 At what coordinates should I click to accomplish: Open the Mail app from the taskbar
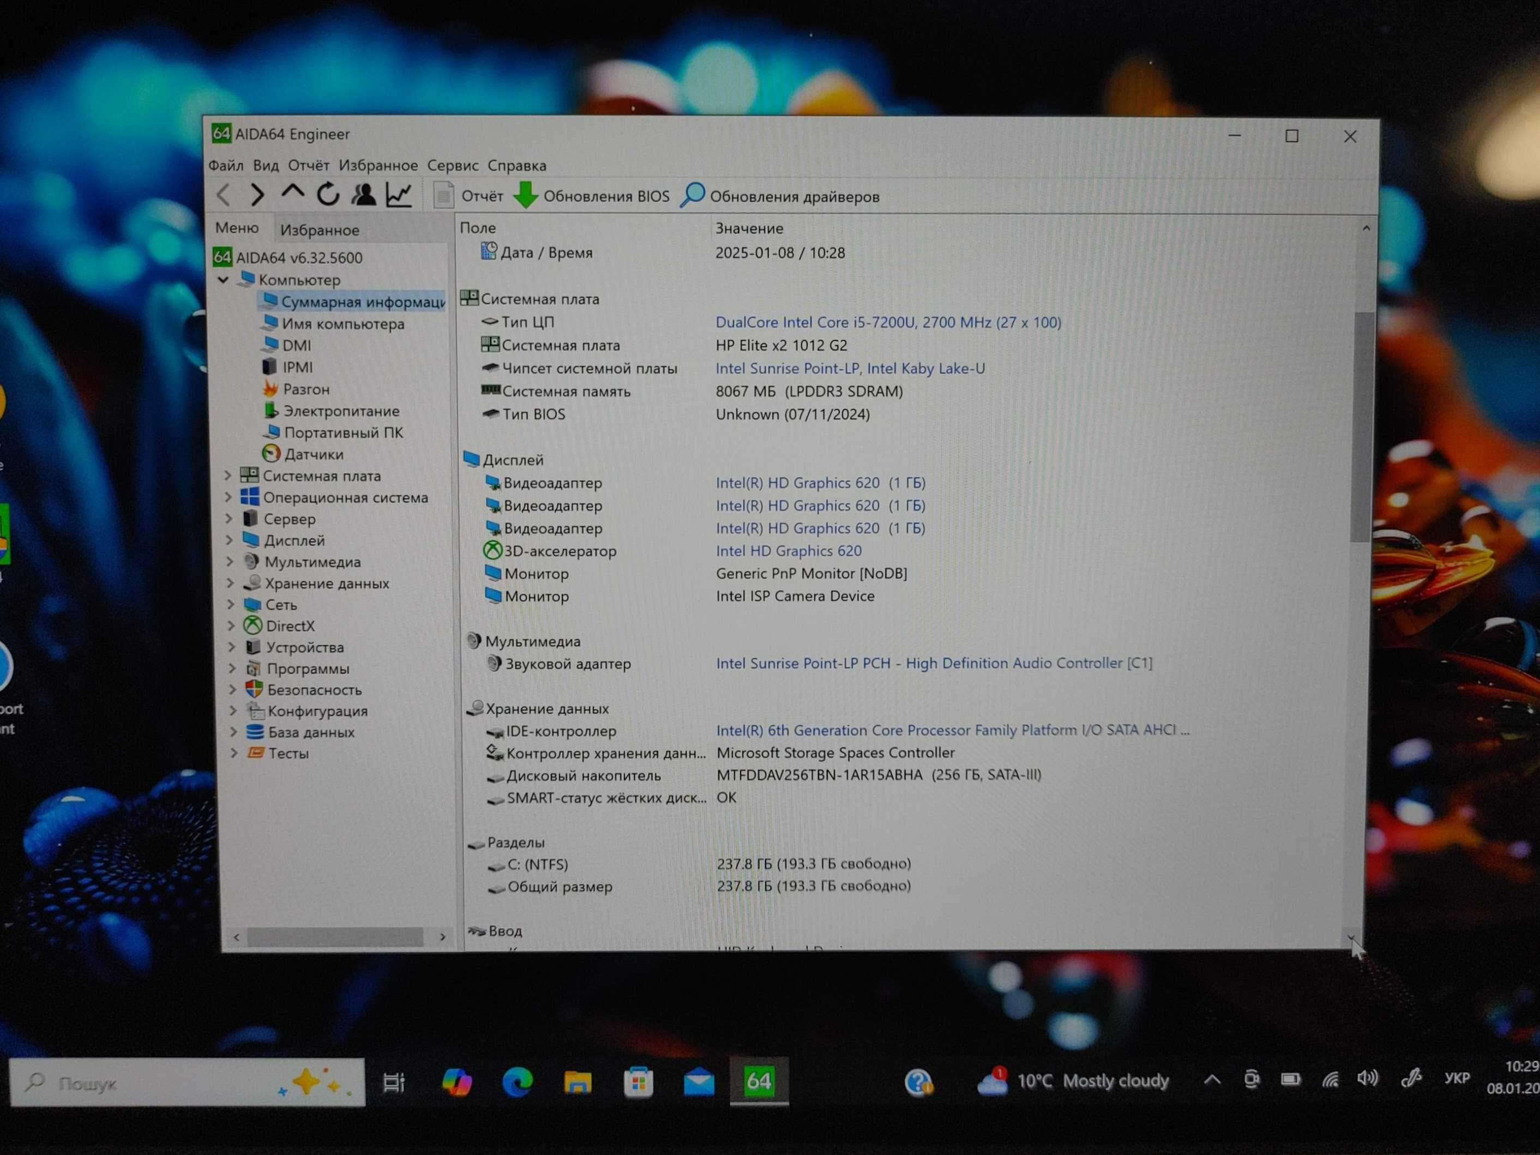click(699, 1082)
